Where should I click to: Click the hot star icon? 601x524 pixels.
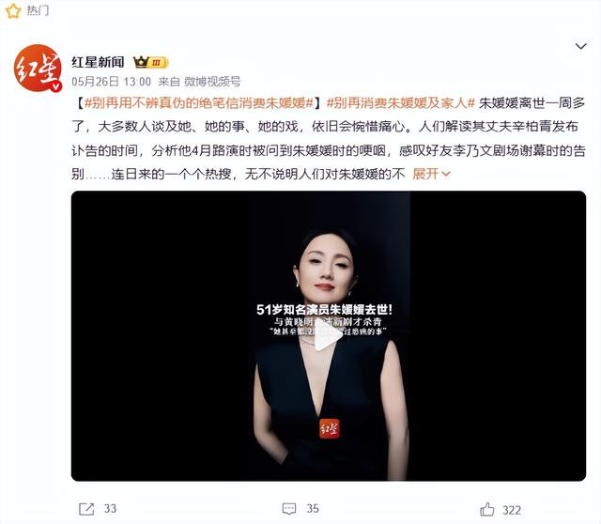[13, 10]
